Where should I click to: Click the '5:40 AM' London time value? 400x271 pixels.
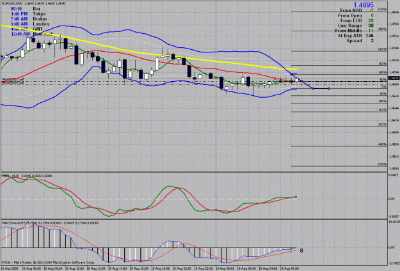click(19, 24)
